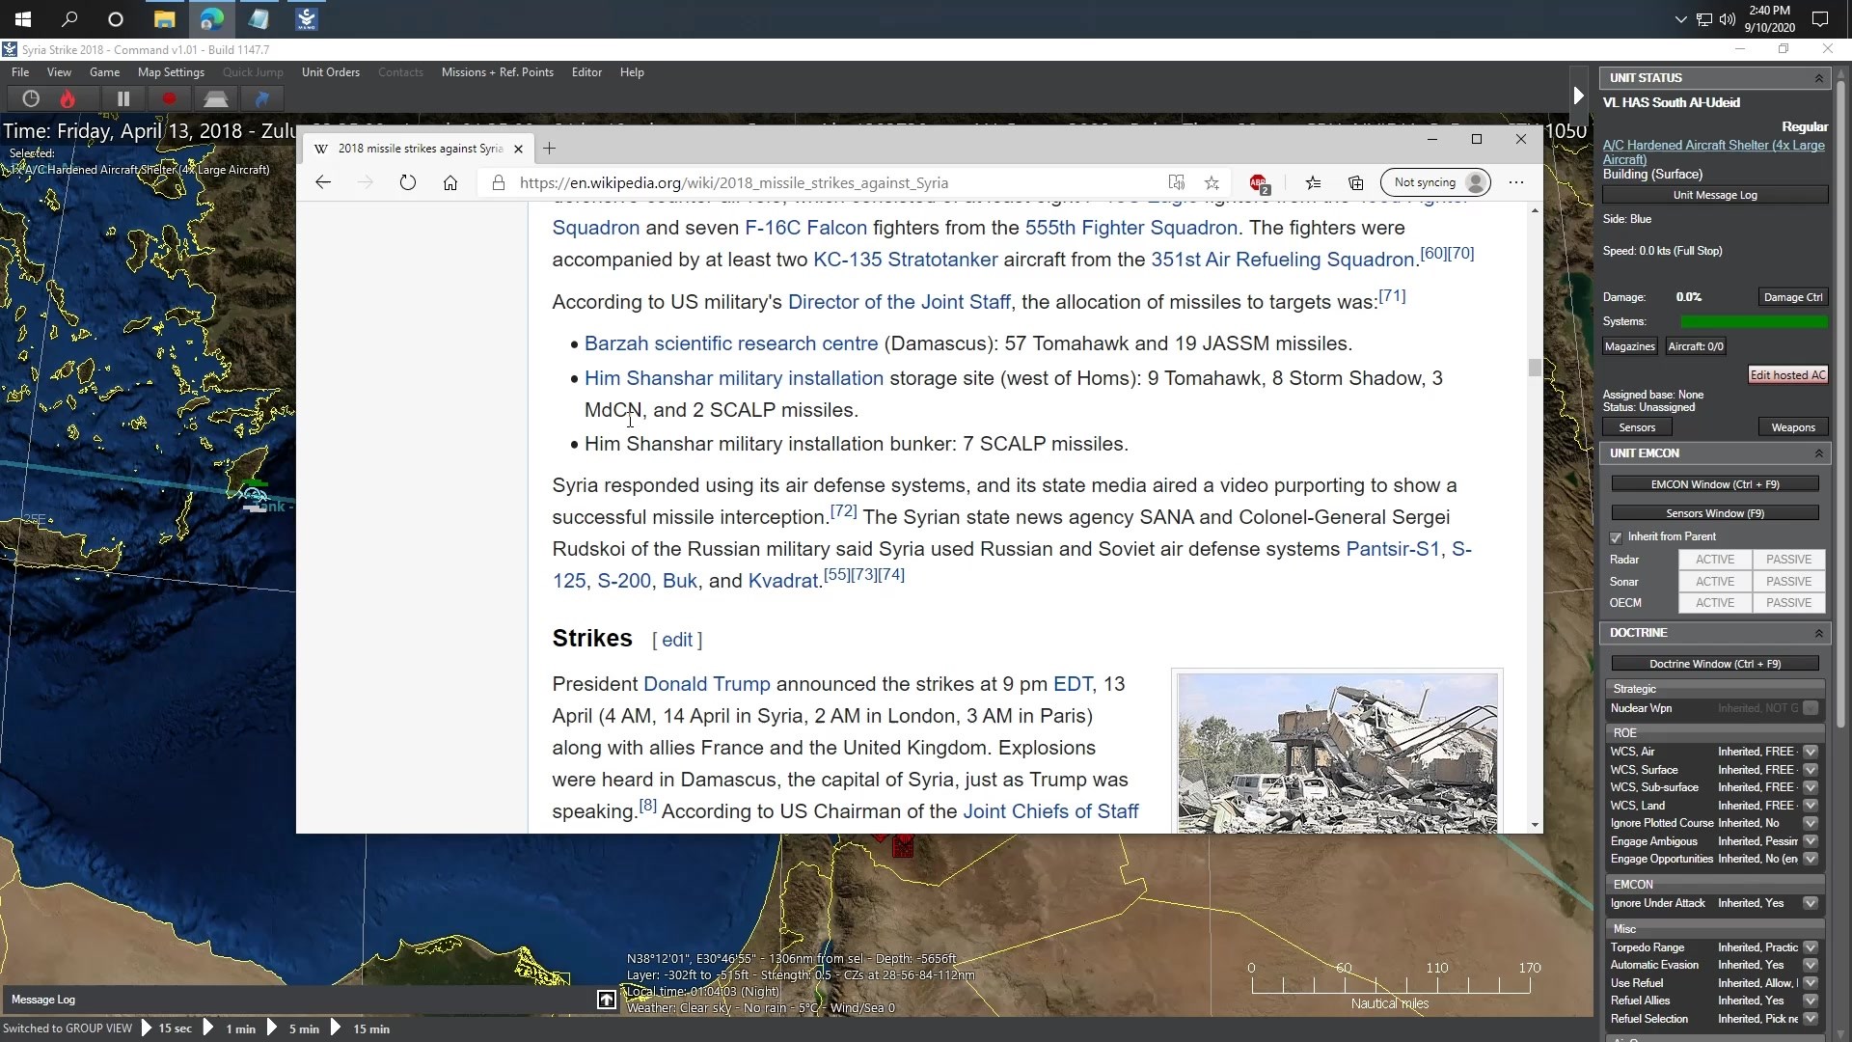This screenshot has height=1042, width=1852.
Task: Open File Explorer from the taskbar
Action: tap(164, 18)
